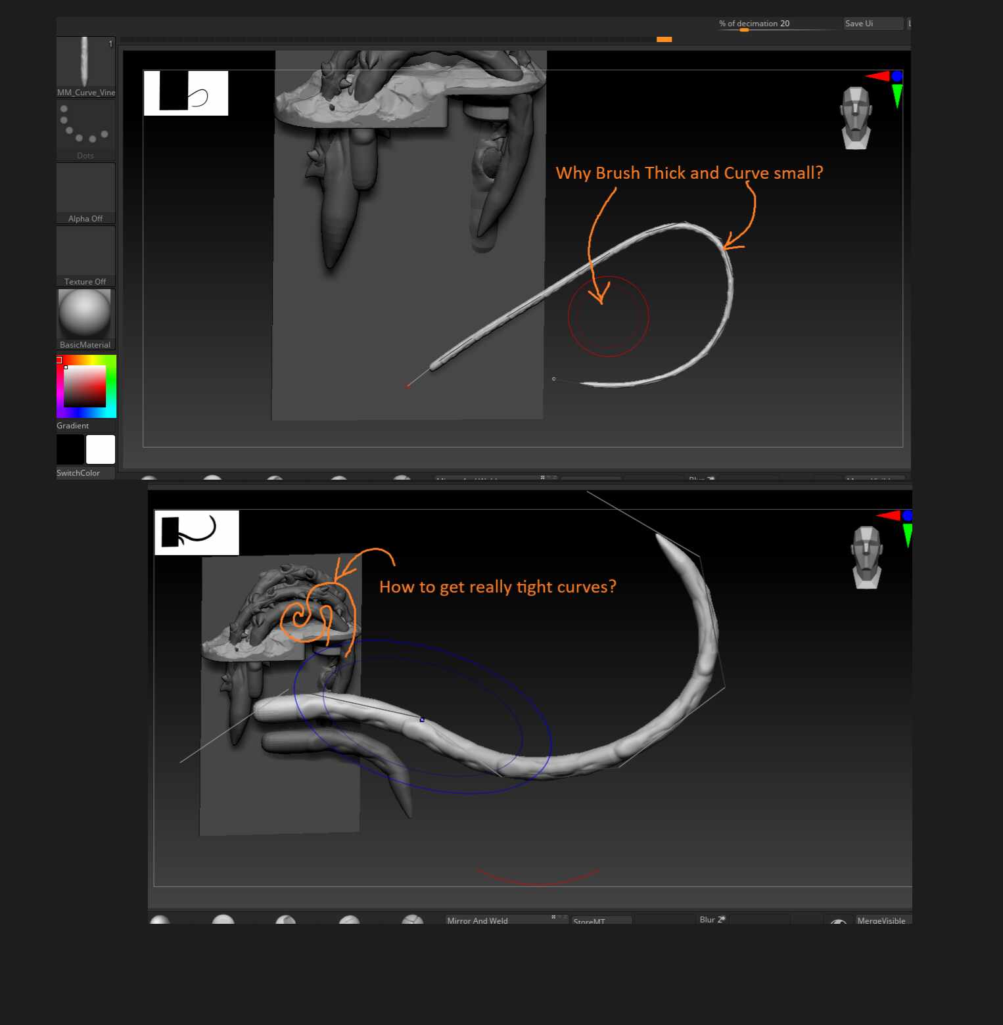Toggle the Gradient color option
Viewport: 1003px width, 1025px height.
(x=72, y=426)
